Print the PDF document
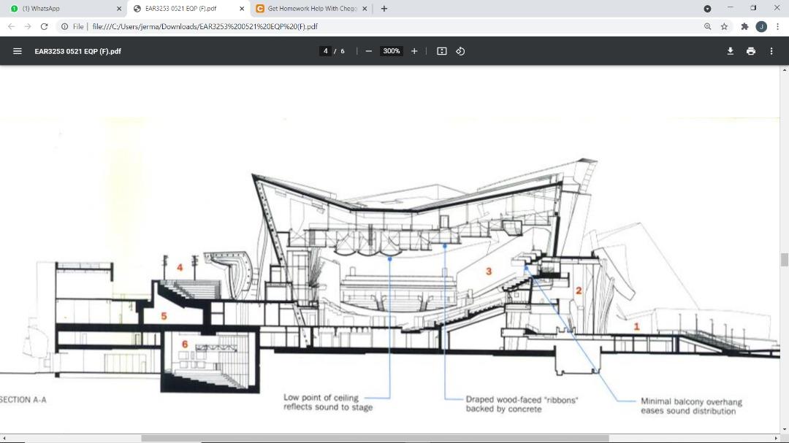This screenshot has width=789, height=443. (x=751, y=51)
